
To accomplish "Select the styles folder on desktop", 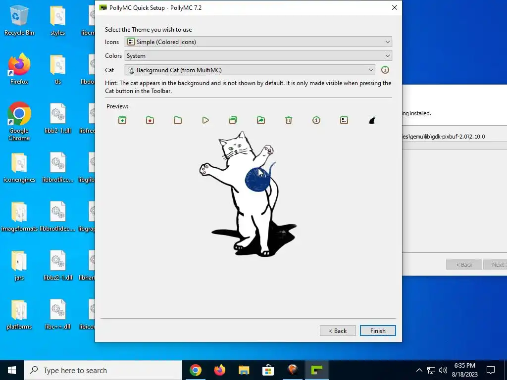I will tap(57, 20).
